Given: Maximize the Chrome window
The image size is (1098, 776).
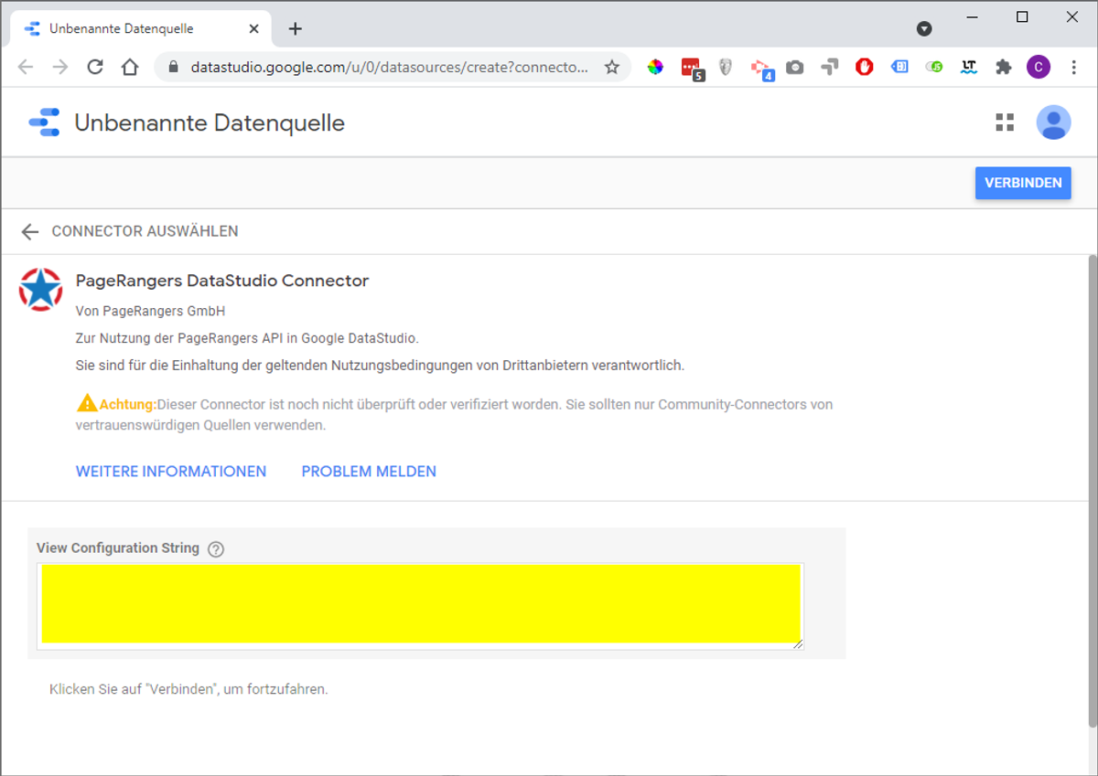Looking at the screenshot, I should tap(1022, 16).
